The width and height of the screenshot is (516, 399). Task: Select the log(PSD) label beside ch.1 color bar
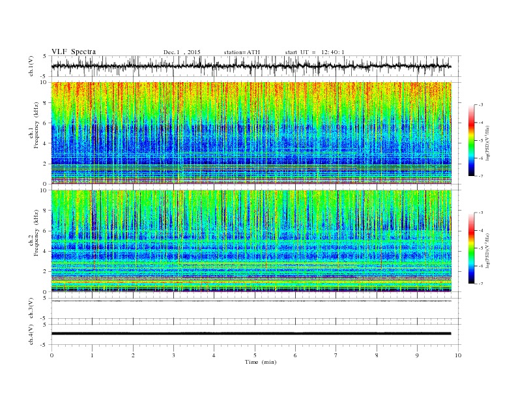(487, 143)
